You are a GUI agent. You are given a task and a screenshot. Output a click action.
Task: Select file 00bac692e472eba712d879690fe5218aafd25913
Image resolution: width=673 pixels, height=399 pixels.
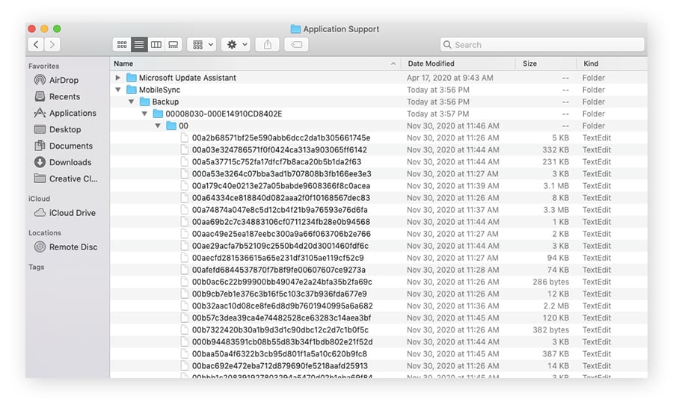click(280, 366)
